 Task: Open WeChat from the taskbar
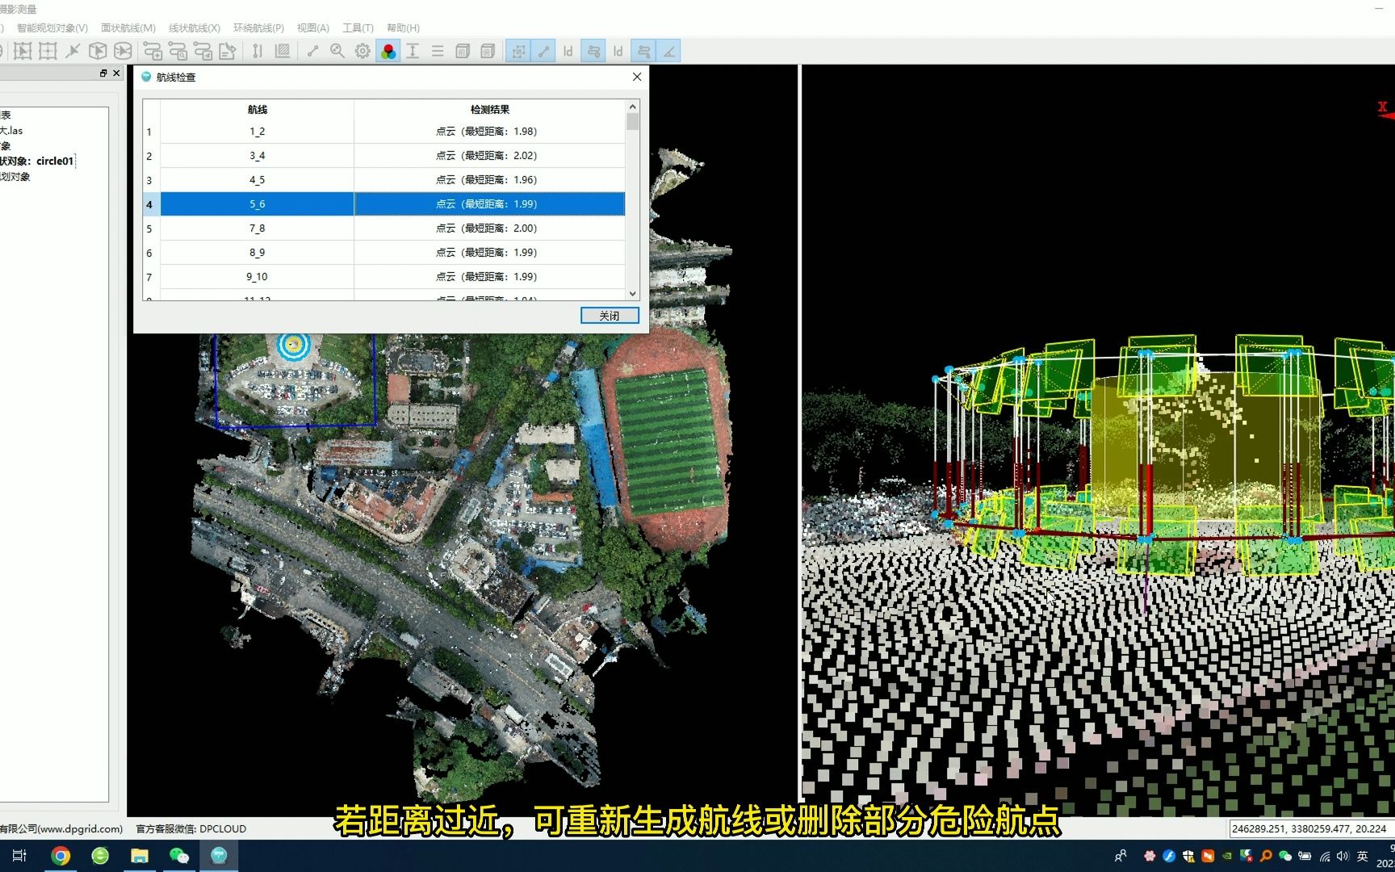[179, 856]
